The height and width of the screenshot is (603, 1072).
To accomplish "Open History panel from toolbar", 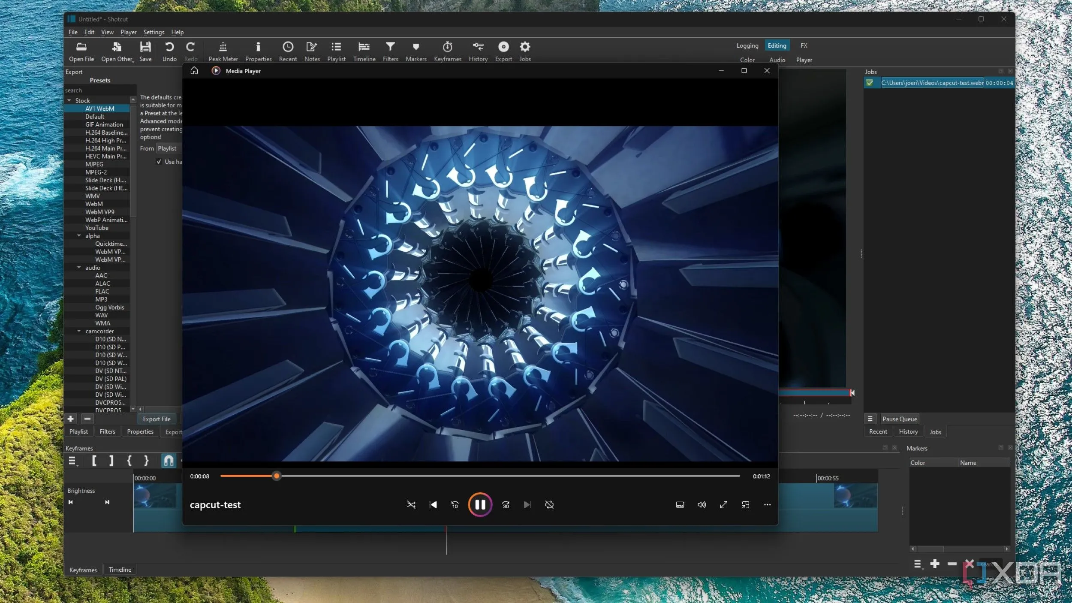I will click(478, 52).
